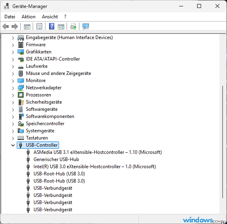Screen dimensions: 227x224
Task: Click the Back arrow toolbar icon
Action: pyautogui.click(x=6, y=26)
